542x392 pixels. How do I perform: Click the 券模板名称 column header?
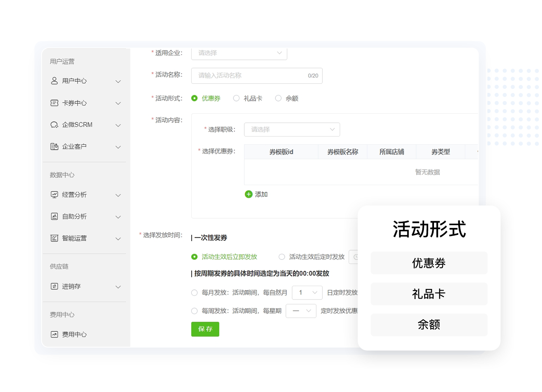pyautogui.click(x=343, y=152)
